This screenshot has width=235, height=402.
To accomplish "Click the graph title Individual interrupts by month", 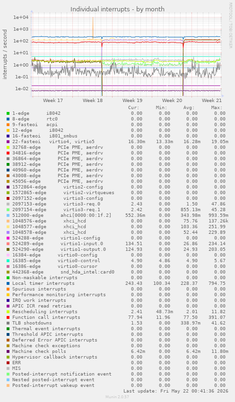I will 117,9.
